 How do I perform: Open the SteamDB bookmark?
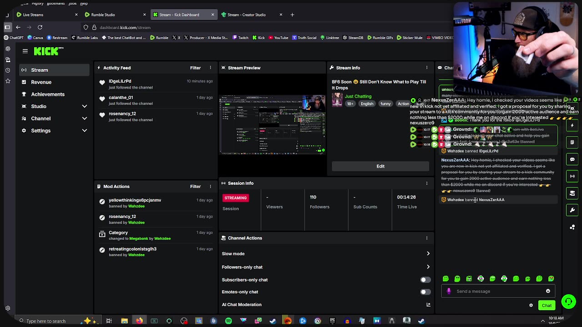[x=353, y=38]
